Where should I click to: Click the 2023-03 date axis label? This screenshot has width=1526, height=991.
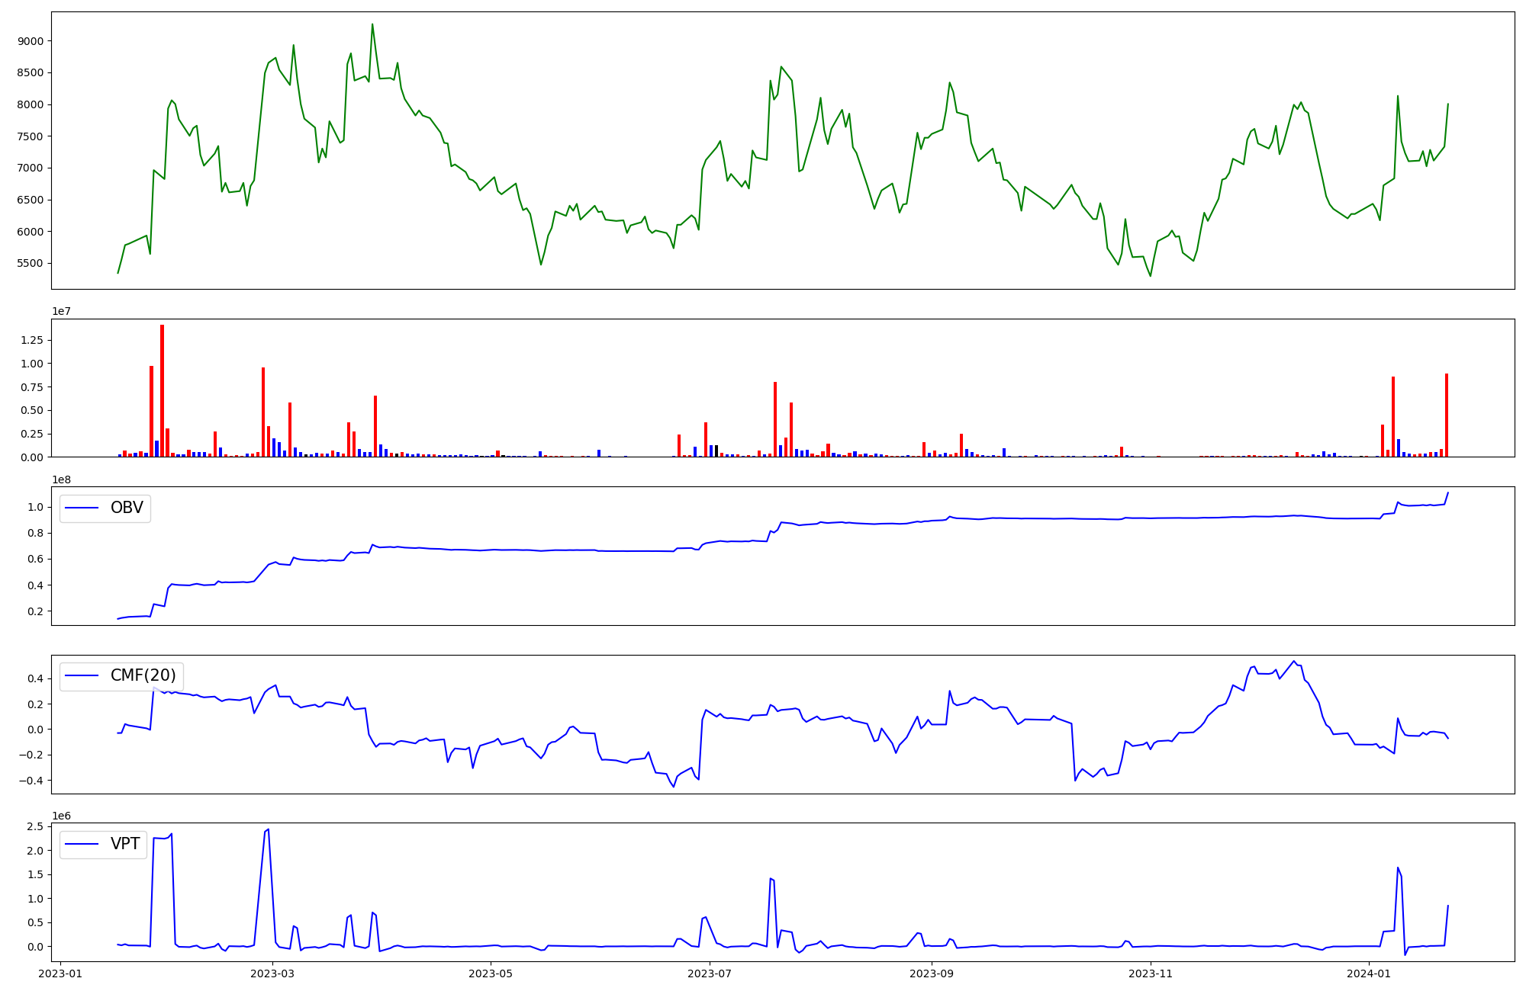coord(272,973)
